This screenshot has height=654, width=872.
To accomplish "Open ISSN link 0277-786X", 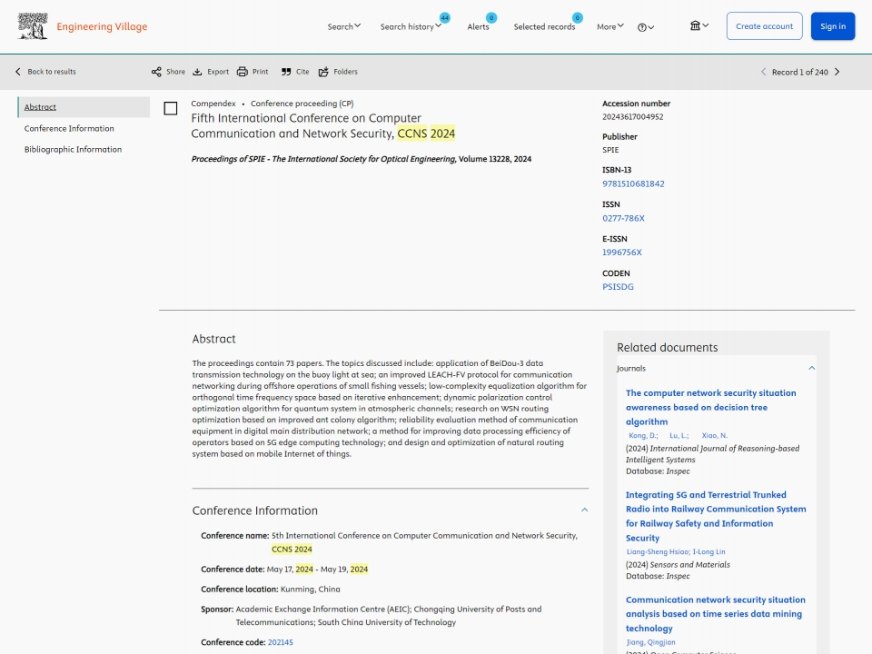I will 623,219.
